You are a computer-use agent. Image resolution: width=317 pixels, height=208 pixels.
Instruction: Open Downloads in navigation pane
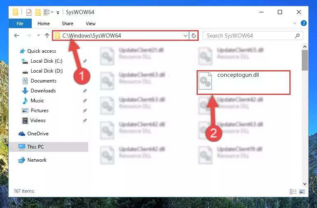(43, 91)
